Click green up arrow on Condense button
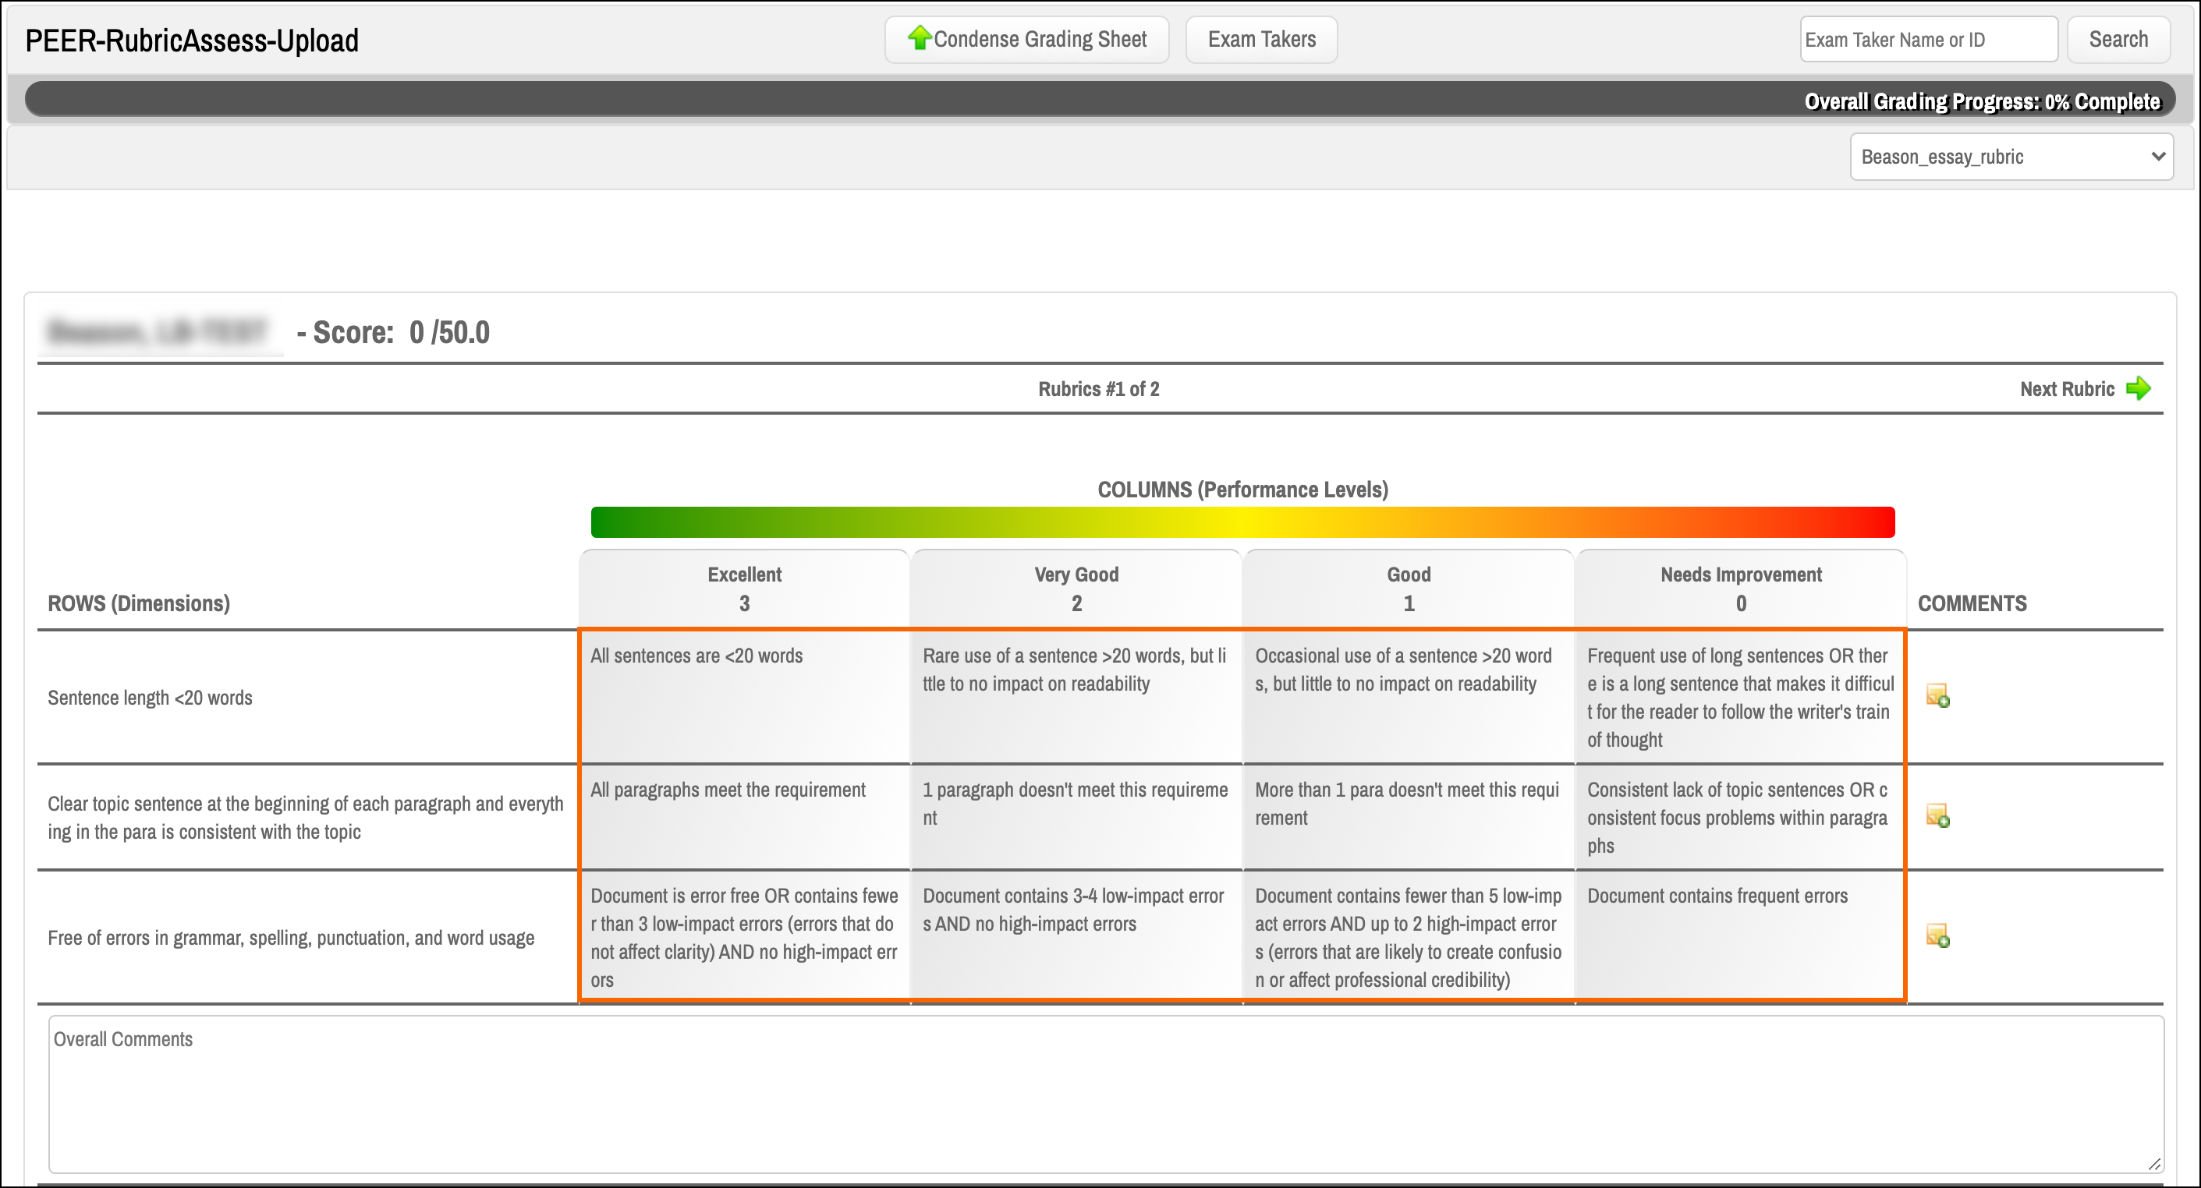This screenshot has height=1188, width=2201. tap(919, 38)
